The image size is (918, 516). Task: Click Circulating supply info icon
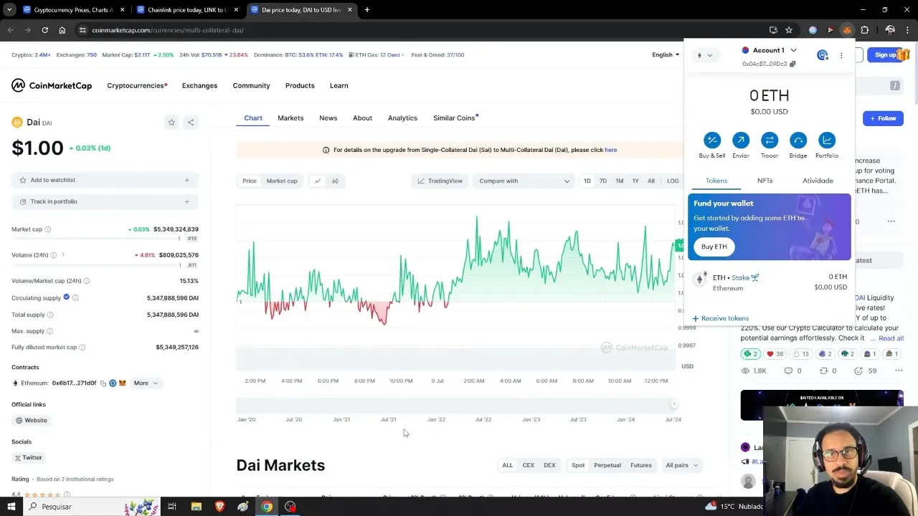[x=75, y=297]
